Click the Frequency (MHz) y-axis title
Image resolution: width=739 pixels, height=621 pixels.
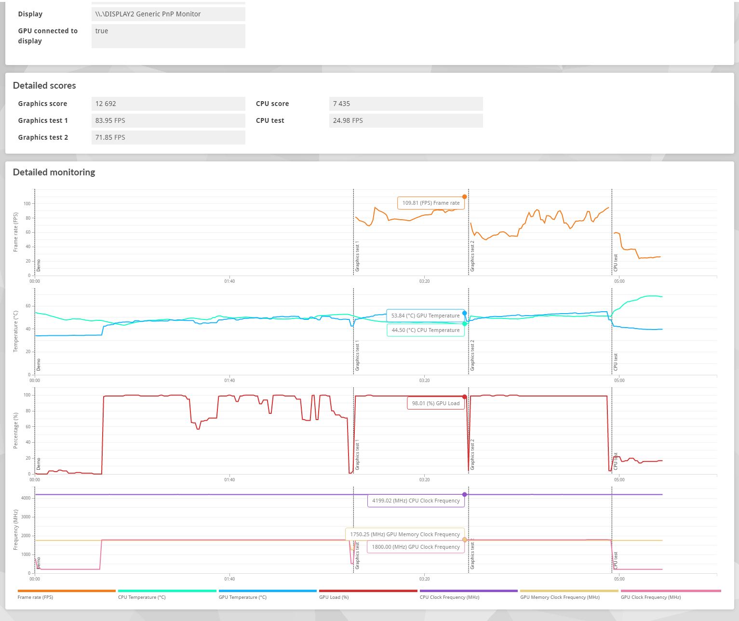[15, 530]
